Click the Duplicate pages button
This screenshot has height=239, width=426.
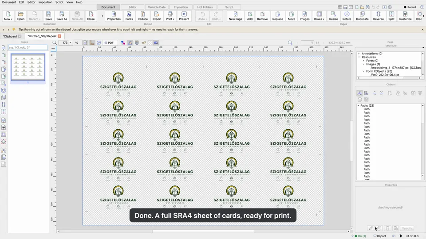pos(362,16)
